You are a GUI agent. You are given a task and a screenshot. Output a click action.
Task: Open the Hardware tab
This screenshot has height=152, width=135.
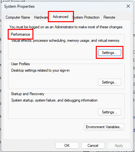pyautogui.click(x=41, y=17)
